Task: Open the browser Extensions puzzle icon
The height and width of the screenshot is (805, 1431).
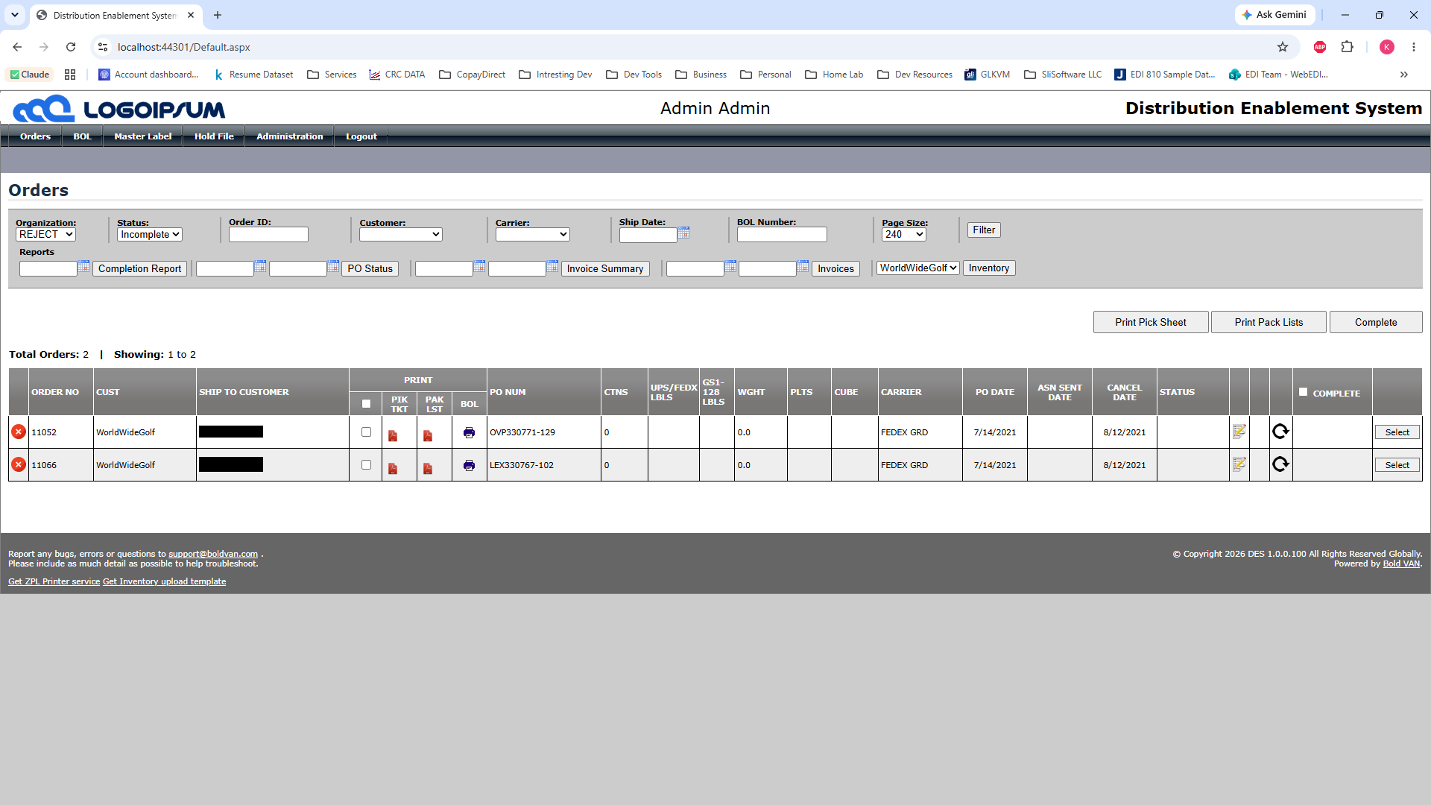Action: [x=1347, y=47]
